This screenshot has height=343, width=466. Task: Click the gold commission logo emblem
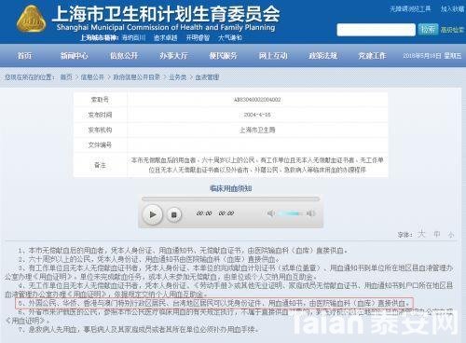(31, 20)
